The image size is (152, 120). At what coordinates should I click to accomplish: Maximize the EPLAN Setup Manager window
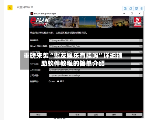point(132,13)
